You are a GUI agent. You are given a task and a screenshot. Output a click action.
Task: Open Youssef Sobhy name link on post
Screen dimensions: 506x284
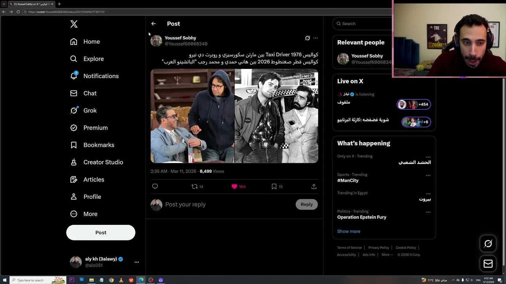(x=180, y=38)
